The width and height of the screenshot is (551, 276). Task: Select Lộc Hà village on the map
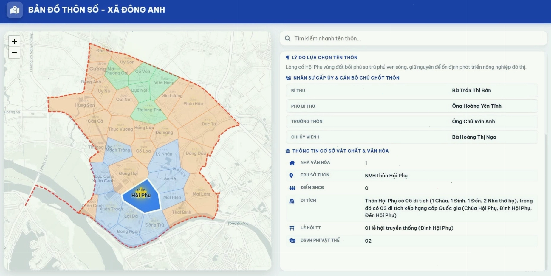169,179
